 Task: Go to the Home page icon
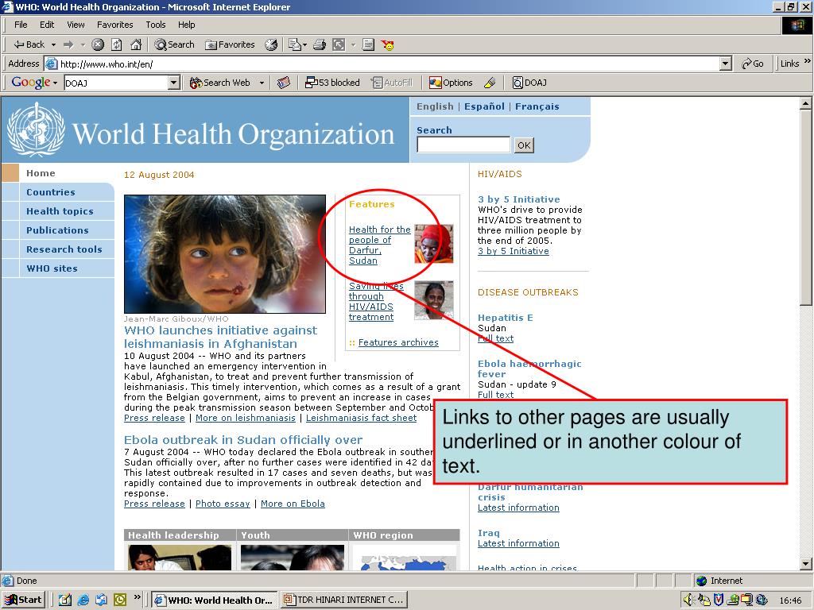click(136, 44)
